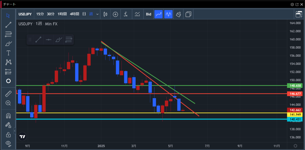This screenshot has width=305, height=150.
Task: Click the 7月 time axis label
Action: tap(207, 146)
